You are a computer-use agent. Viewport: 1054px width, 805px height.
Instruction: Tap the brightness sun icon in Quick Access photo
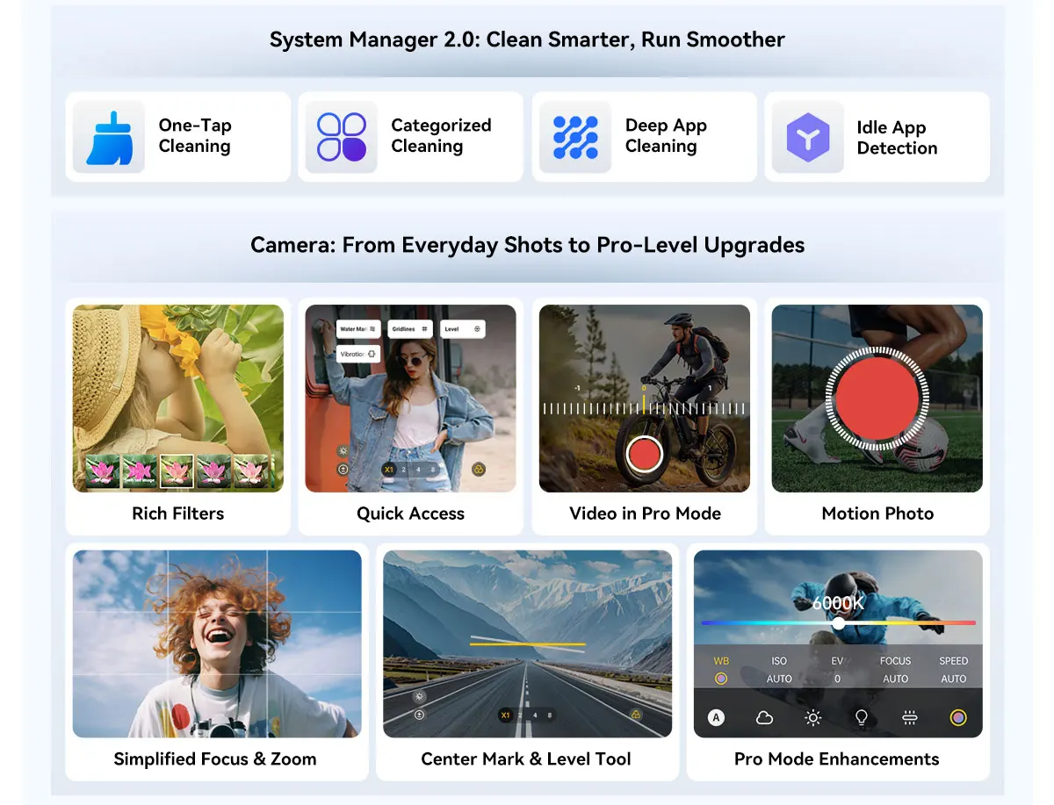pyautogui.click(x=342, y=450)
